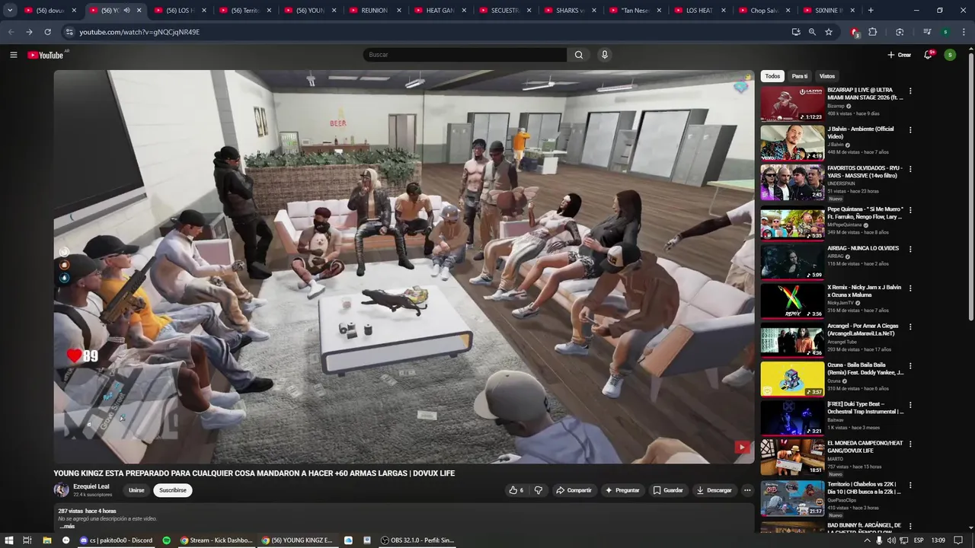Switch to Stream - Kick Dashboard taskbar window

(216, 540)
